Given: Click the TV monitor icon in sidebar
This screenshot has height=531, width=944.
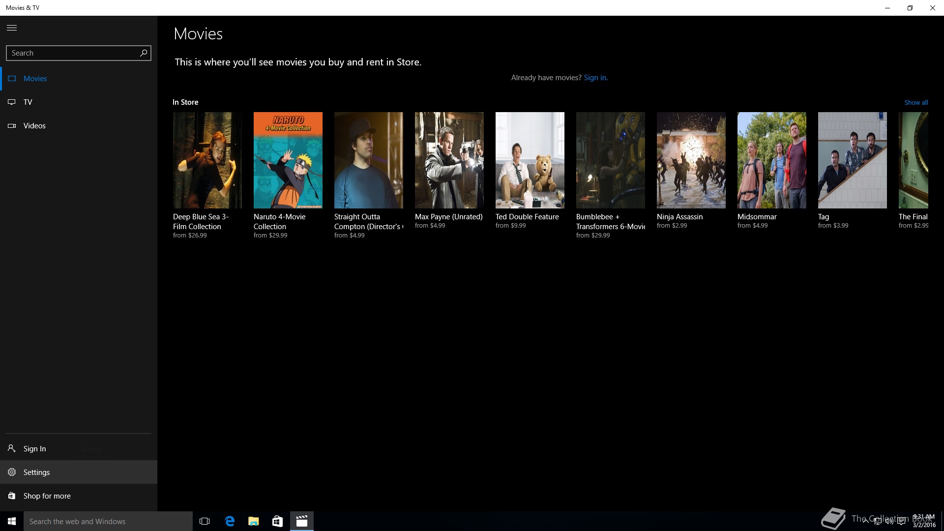Looking at the screenshot, I should pos(12,102).
